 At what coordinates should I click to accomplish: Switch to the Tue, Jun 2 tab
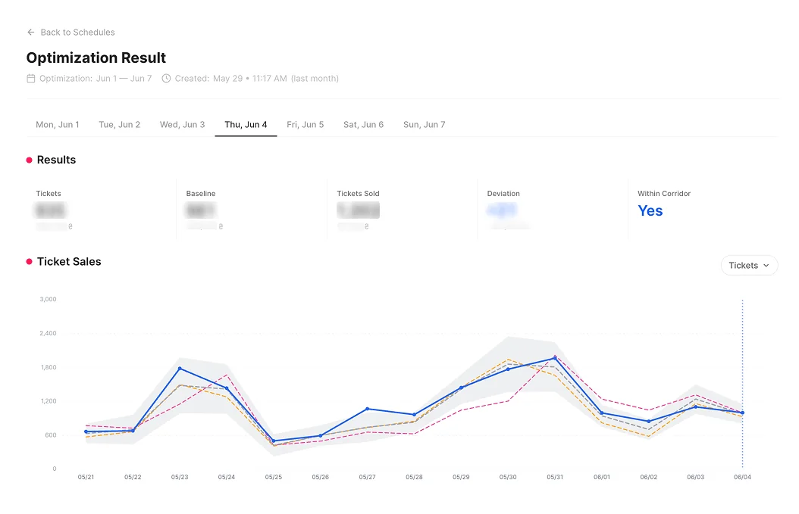[x=119, y=124]
